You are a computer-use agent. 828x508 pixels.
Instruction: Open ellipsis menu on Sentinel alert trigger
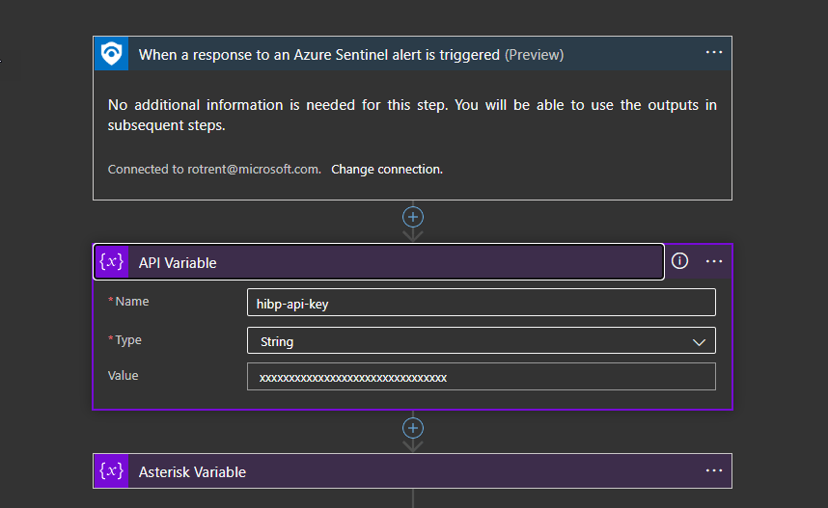tap(714, 53)
